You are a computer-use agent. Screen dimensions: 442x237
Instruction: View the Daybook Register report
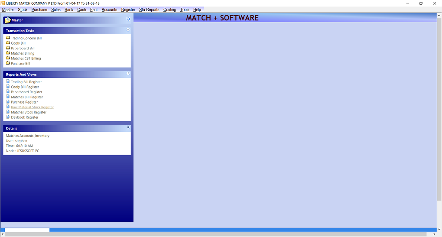click(25, 117)
